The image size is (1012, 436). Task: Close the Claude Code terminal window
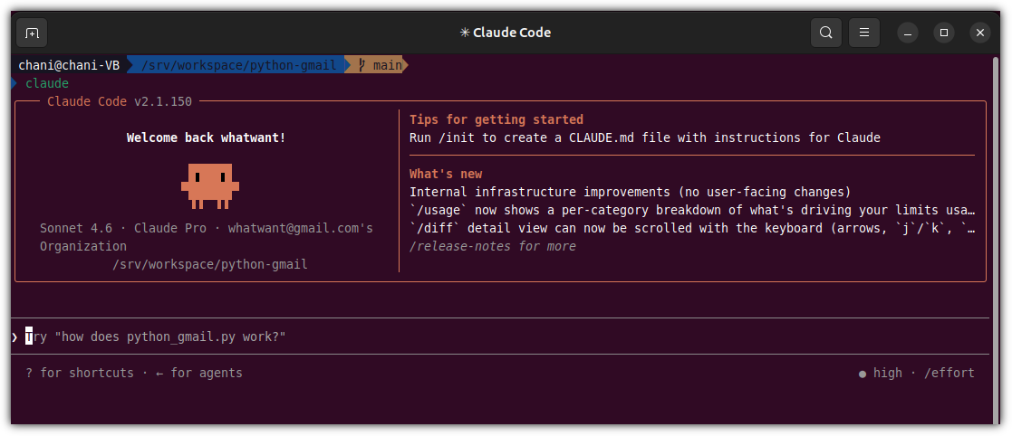979,33
